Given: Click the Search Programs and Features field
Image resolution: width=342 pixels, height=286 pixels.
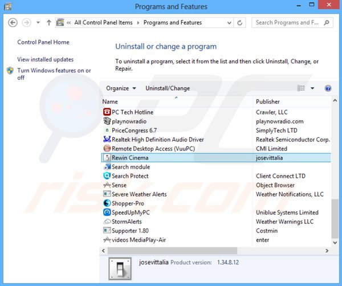Looking at the screenshot, I should coord(292,23).
